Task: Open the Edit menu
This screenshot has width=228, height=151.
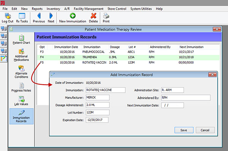Action: (14, 9)
